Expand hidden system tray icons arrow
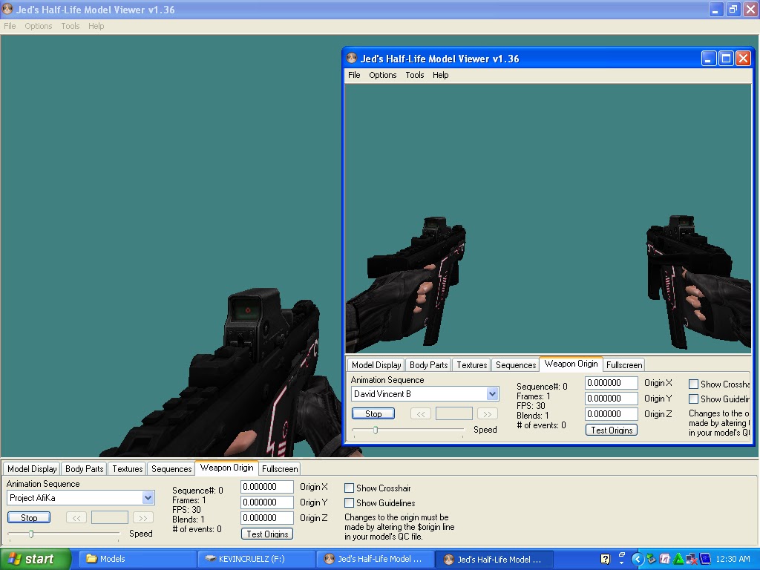Image resolution: width=760 pixels, height=570 pixels. pyautogui.click(x=638, y=559)
